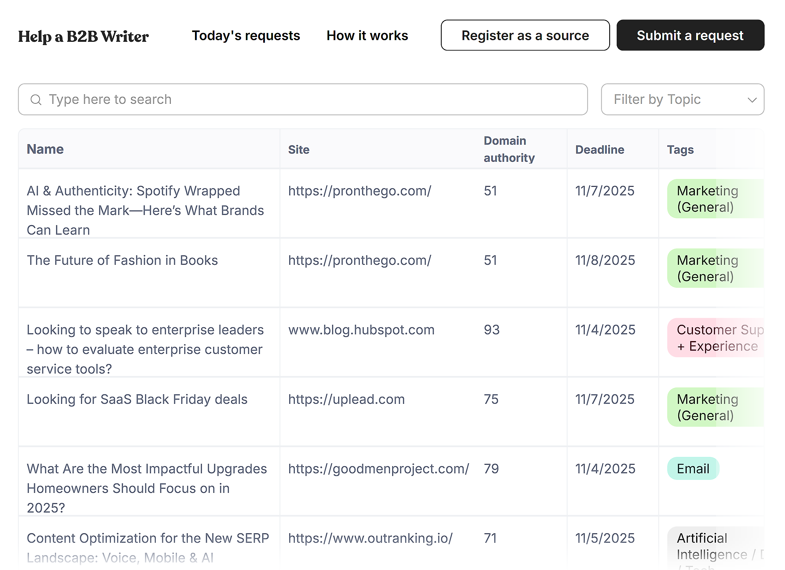Open the pronthego.com link in the first row
785x570 pixels.
coord(360,191)
